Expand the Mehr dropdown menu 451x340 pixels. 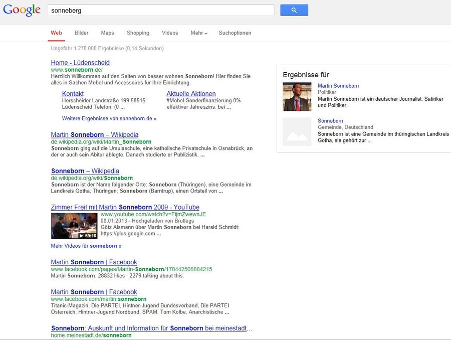198,33
